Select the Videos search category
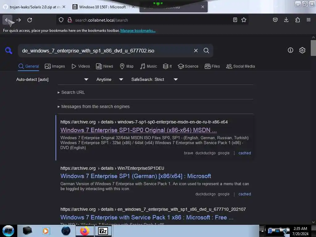Viewport: 316px width, 237px height. coord(81,66)
